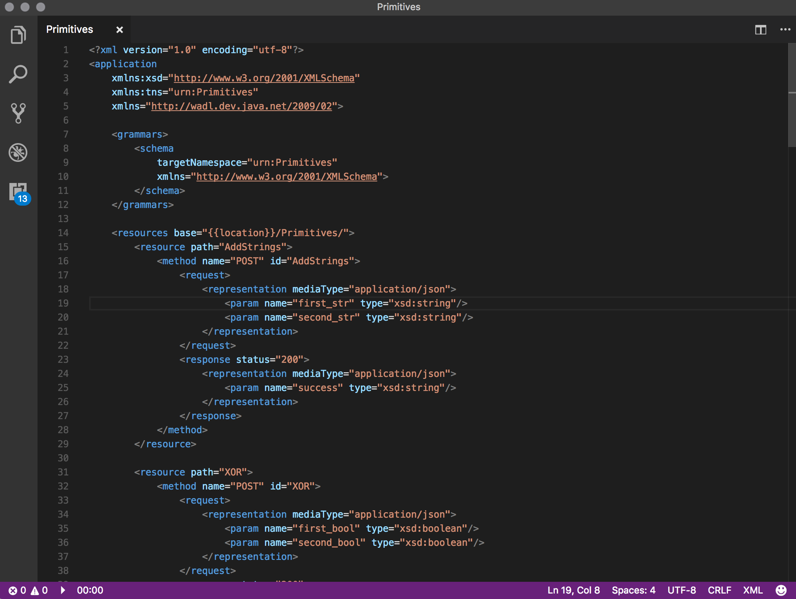Switch to the Primitives tab
796x599 pixels.
point(70,29)
